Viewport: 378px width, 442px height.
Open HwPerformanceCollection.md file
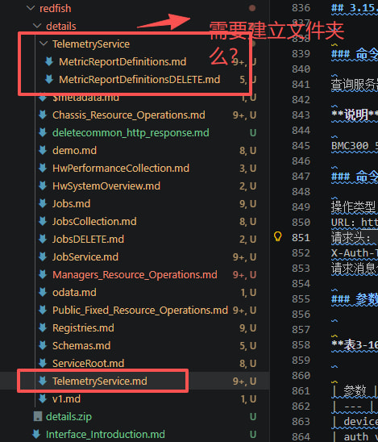click(121, 169)
